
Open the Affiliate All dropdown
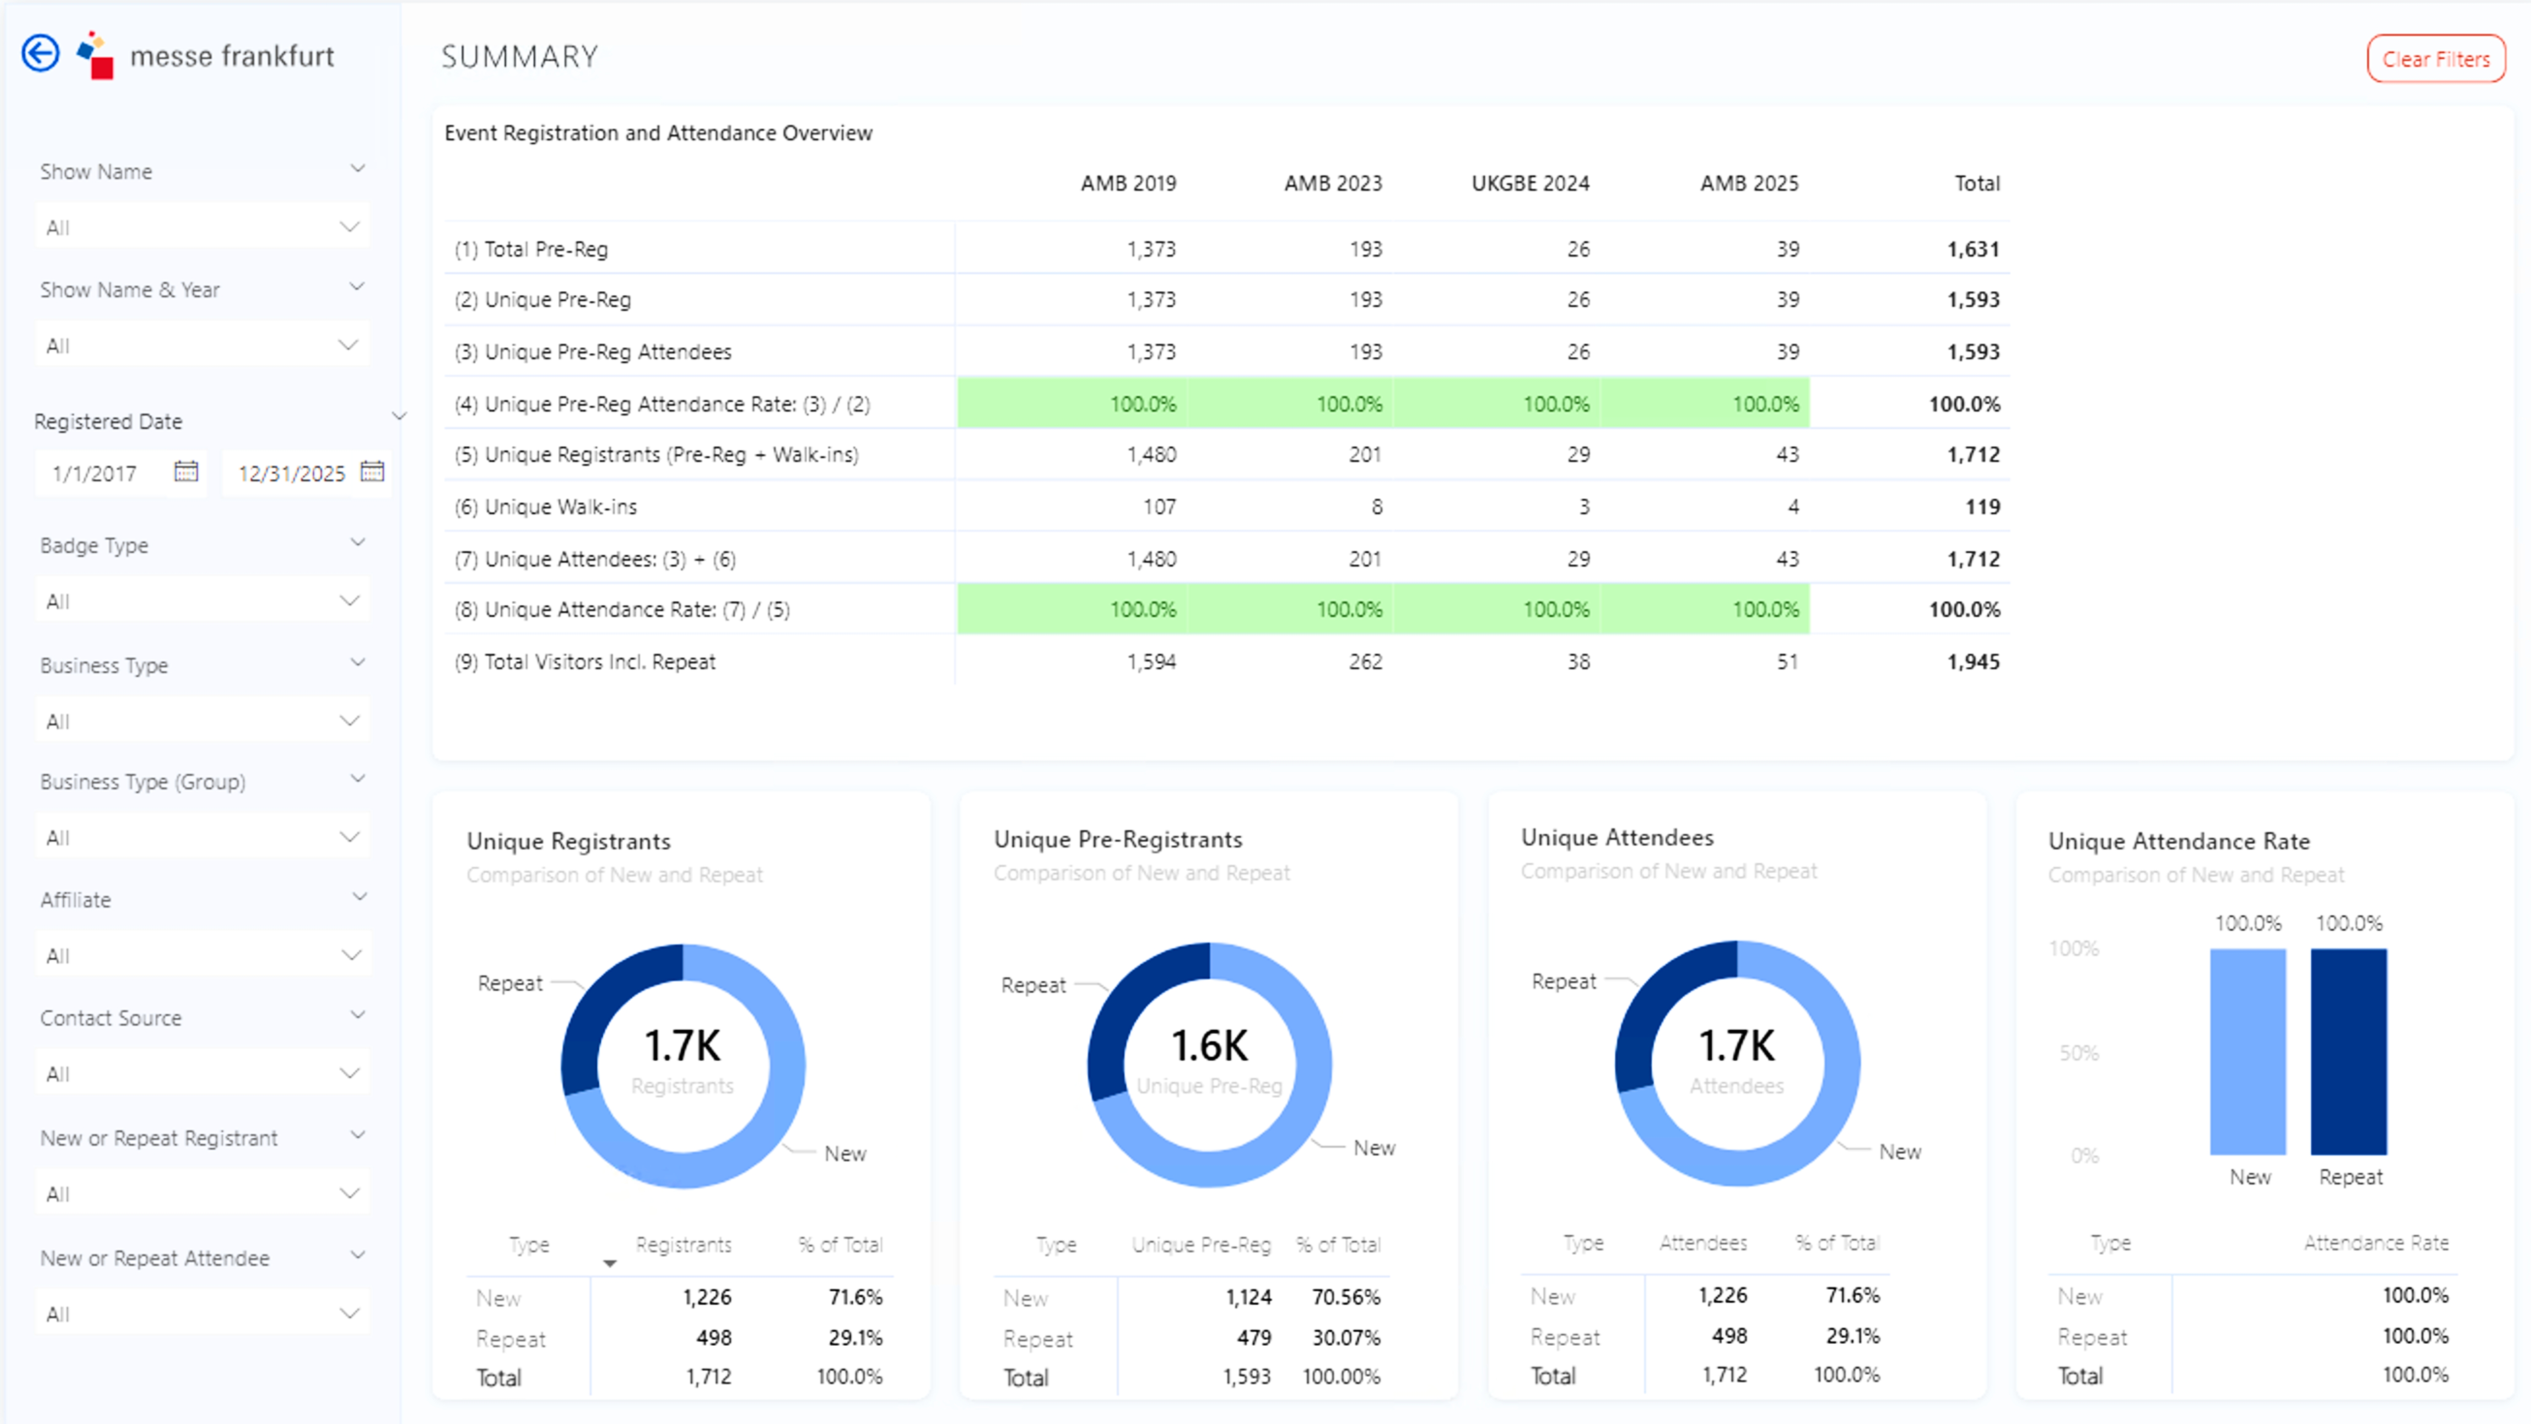201,955
